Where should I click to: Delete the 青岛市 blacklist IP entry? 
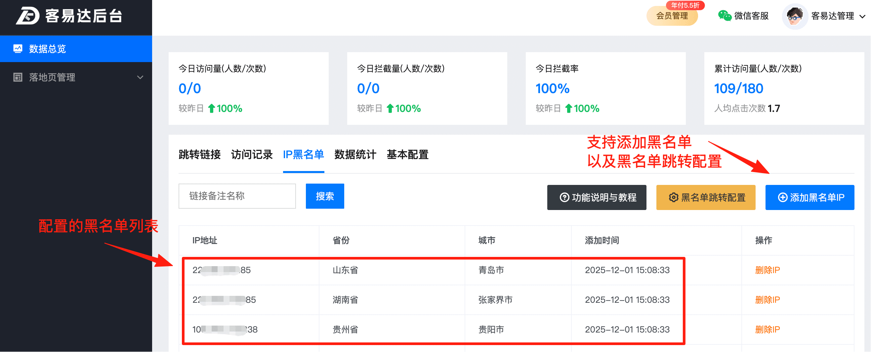point(767,270)
